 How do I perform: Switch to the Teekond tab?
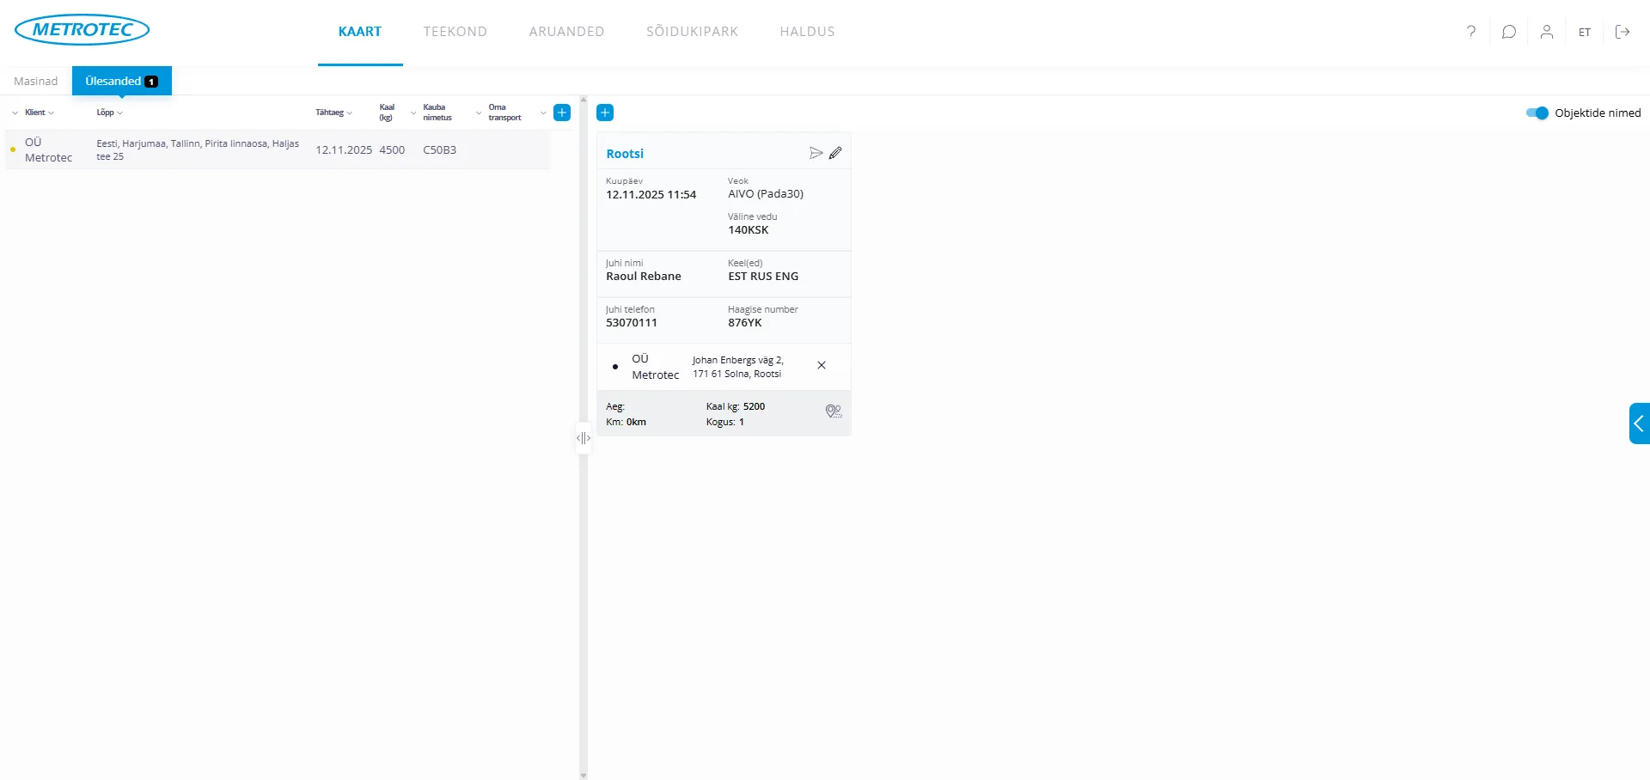coord(455,32)
